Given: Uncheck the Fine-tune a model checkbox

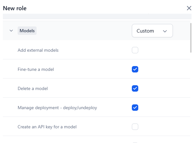Looking at the screenshot, I should click(x=135, y=69).
